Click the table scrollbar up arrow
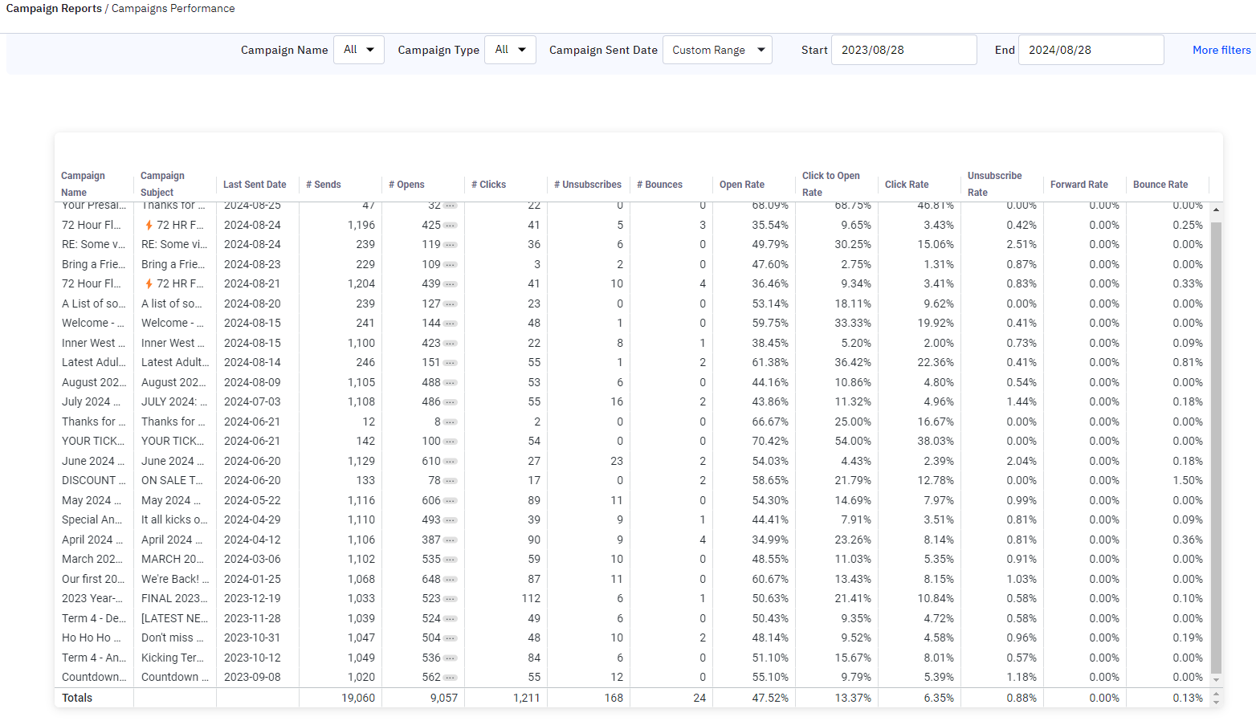1256x721 pixels. (1216, 210)
